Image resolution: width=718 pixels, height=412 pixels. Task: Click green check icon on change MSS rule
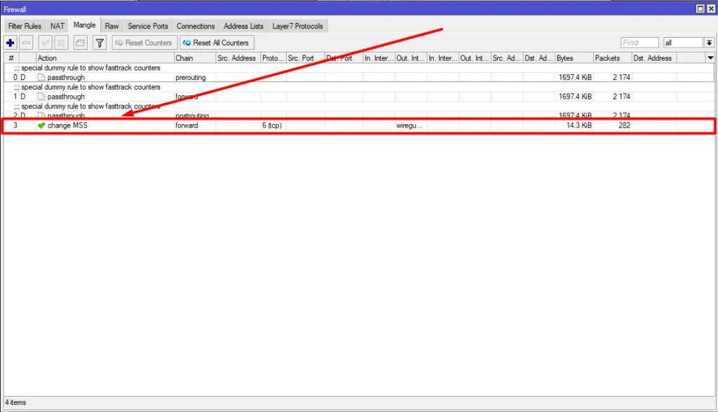(41, 125)
